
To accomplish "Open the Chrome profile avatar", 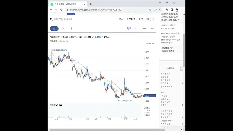I will (177, 10).
